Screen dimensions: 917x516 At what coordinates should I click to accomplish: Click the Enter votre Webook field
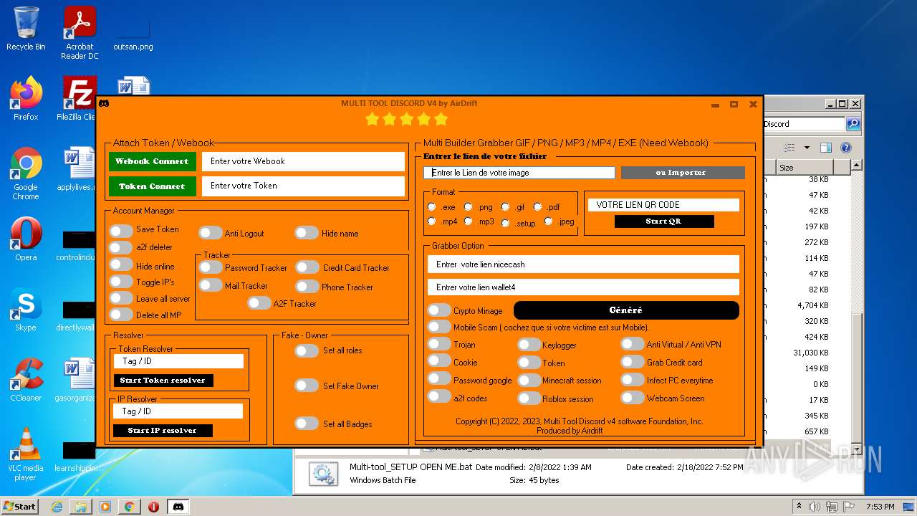pos(304,161)
